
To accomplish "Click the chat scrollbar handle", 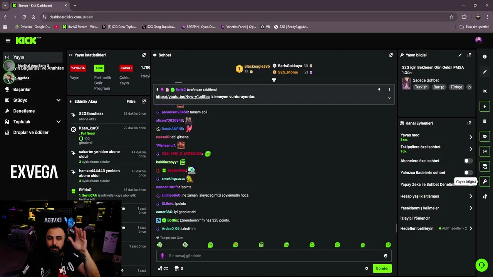I will pyautogui.click(x=396, y=229).
